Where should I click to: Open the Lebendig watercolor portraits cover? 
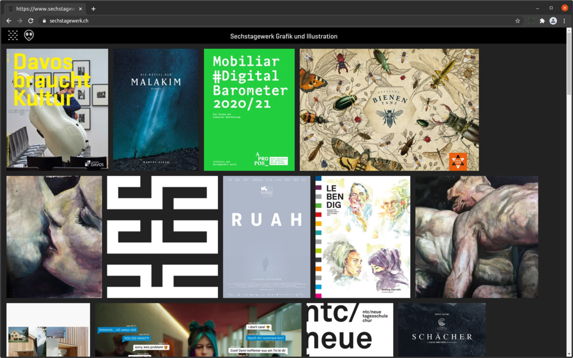point(363,237)
